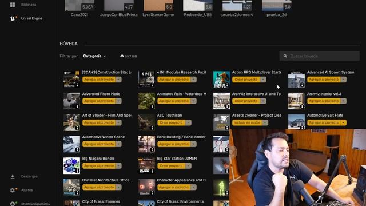Click the Ajustes gear icon
This screenshot has height=206, width=366.
[13, 190]
